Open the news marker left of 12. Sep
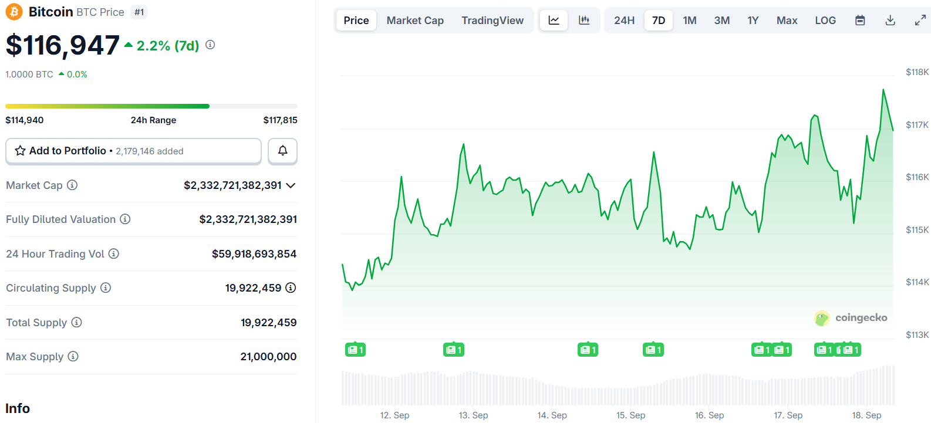This screenshot has height=423, width=931. click(x=355, y=350)
